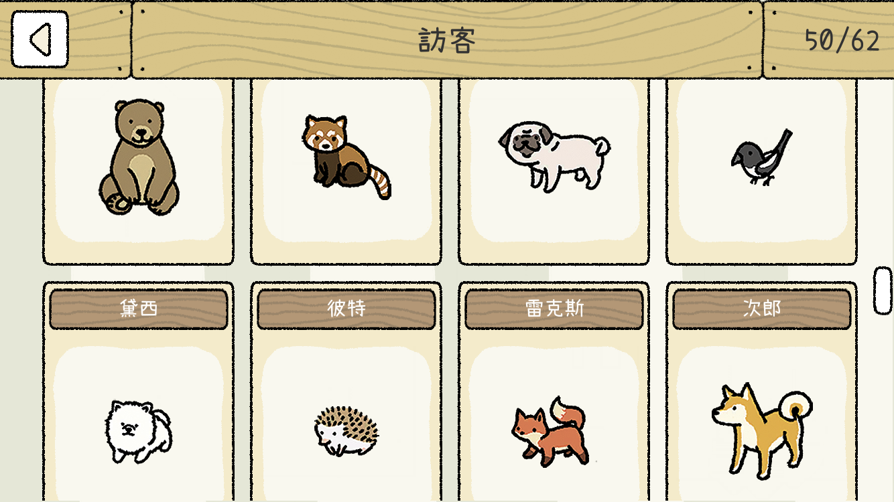Click the 黛西 name plate
The height and width of the screenshot is (502, 894).
tap(139, 309)
